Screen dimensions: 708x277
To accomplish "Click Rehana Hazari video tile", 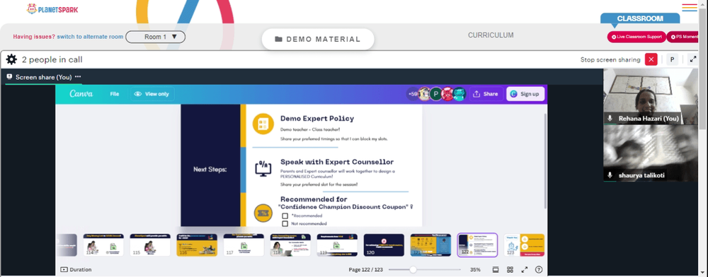I will pyautogui.click(x=651, y=96).
